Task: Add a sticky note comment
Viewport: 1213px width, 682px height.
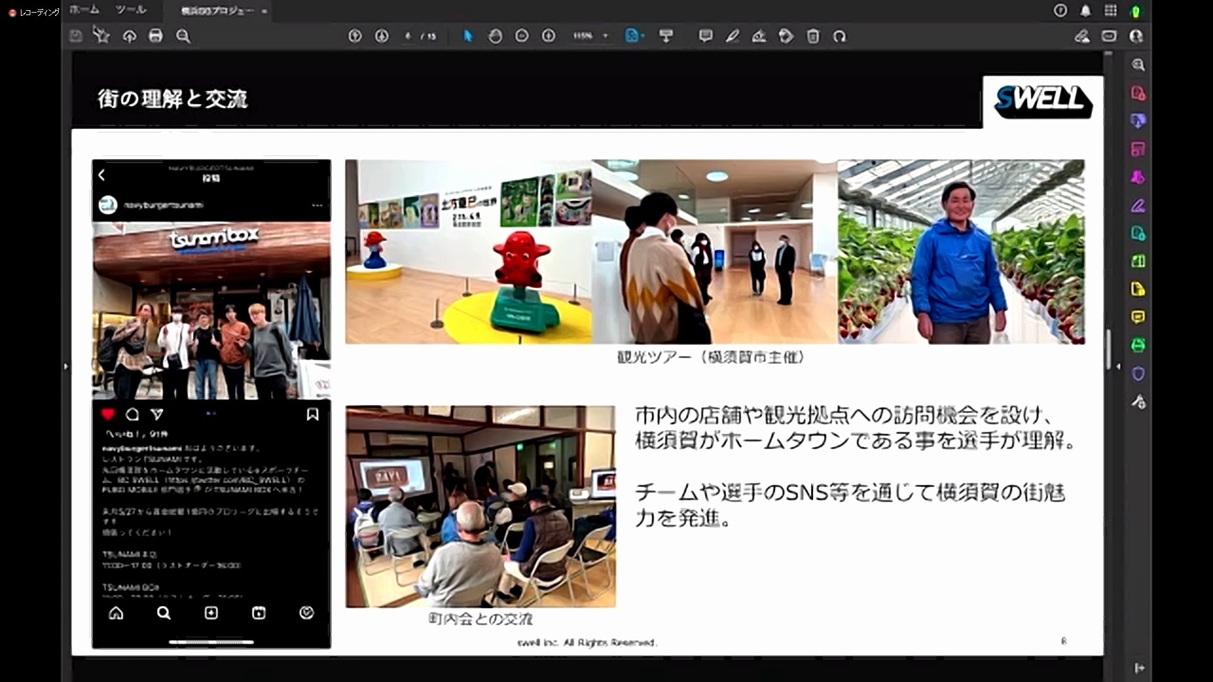Action: pos(706,36)
